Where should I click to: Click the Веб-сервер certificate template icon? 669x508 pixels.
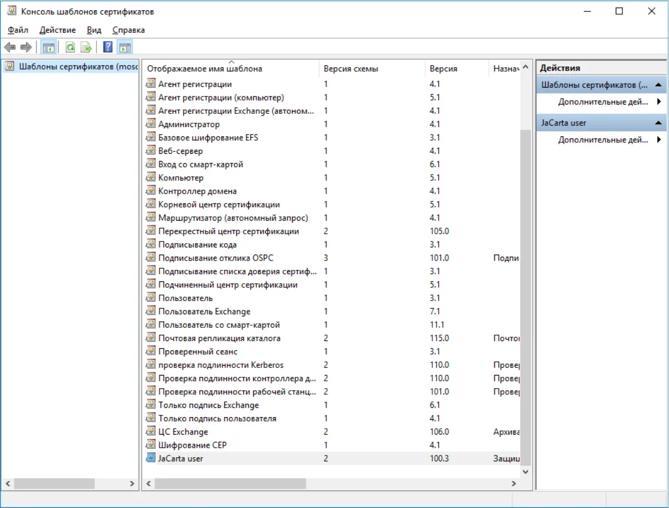coord(151,151)
